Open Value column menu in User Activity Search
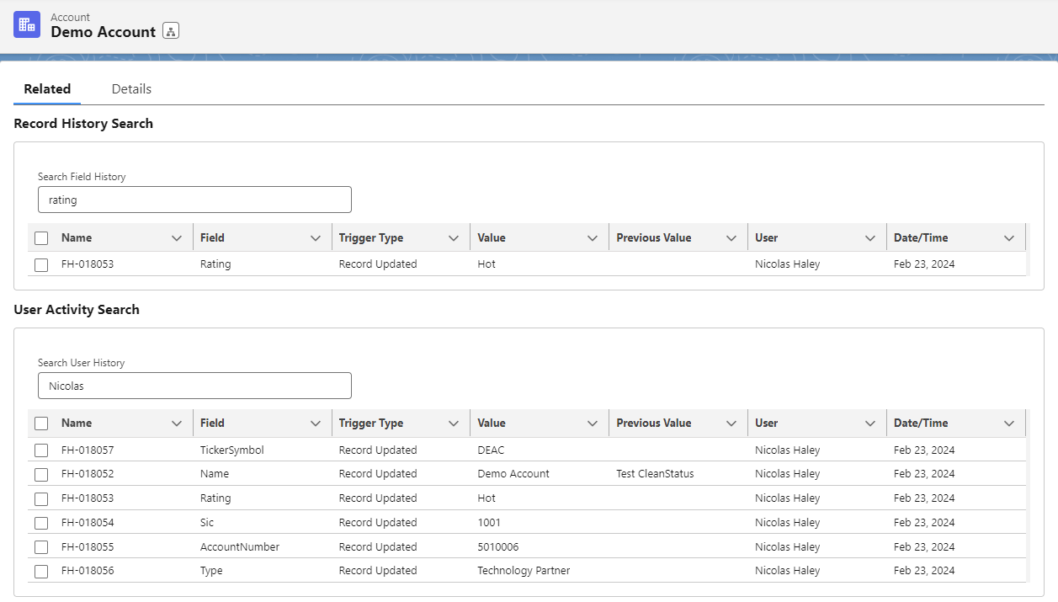The width and height of the screenshot is (1058, 602). pyautogui.click(x=593, y=424)
